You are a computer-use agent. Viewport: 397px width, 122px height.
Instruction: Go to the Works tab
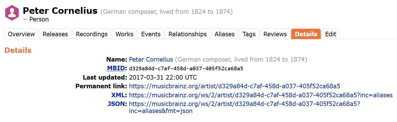click(124, 34)
